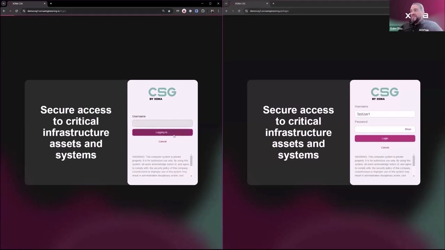Go forward in left browser window
Image resolution: width=445 pixels, height=250 pixels.
(x=10, y=11)
